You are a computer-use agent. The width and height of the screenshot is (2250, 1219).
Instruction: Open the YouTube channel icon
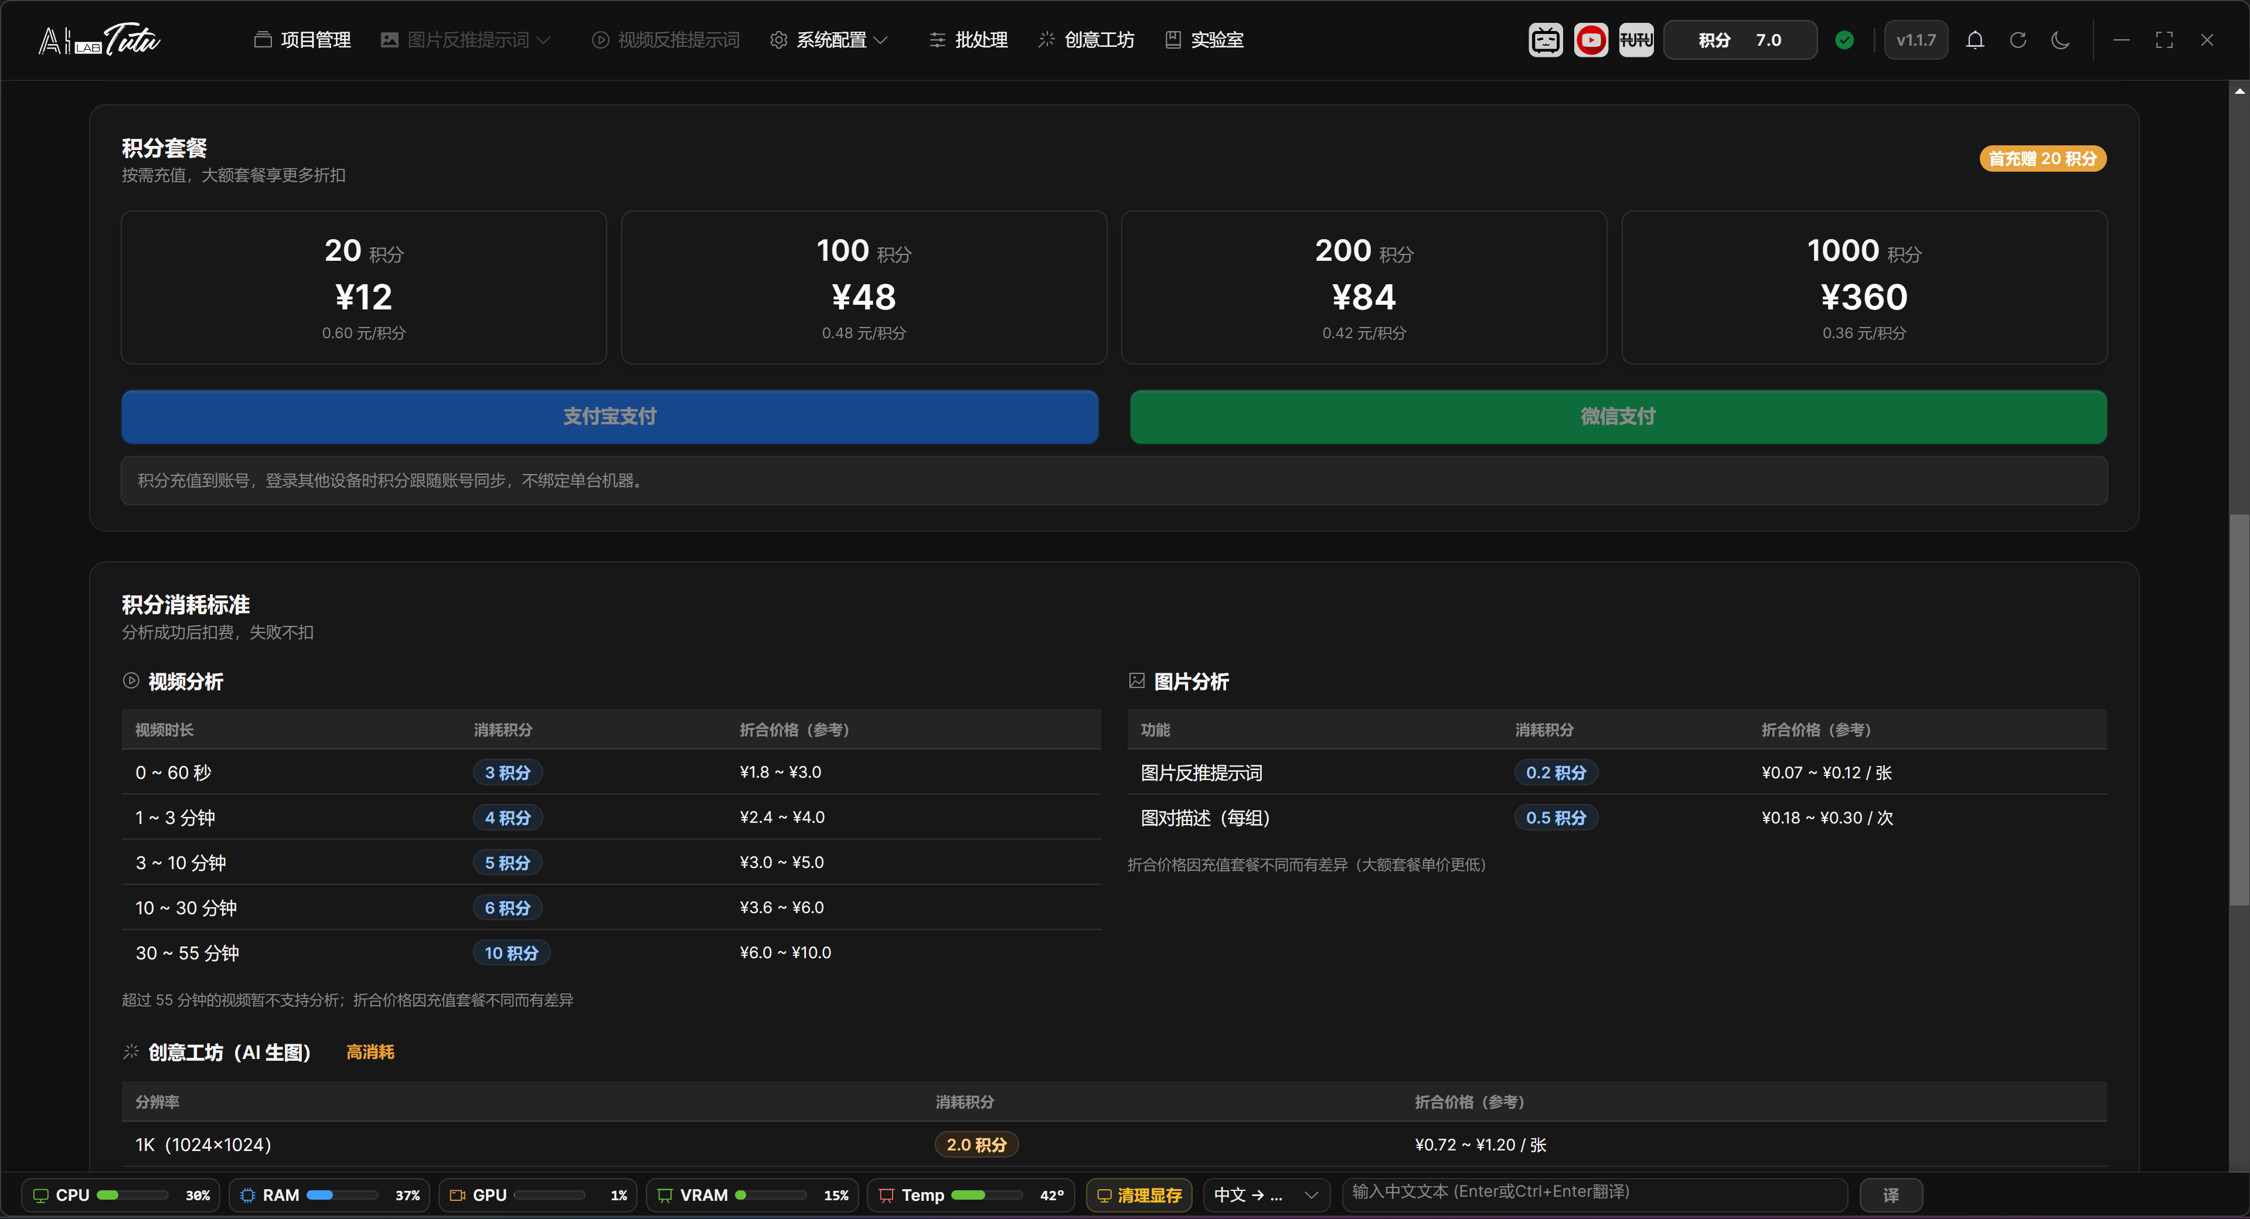coord(1591,40)
